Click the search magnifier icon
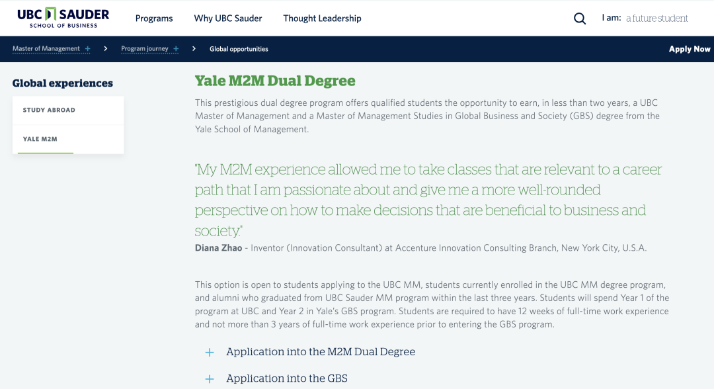 [x=580, y=19]
